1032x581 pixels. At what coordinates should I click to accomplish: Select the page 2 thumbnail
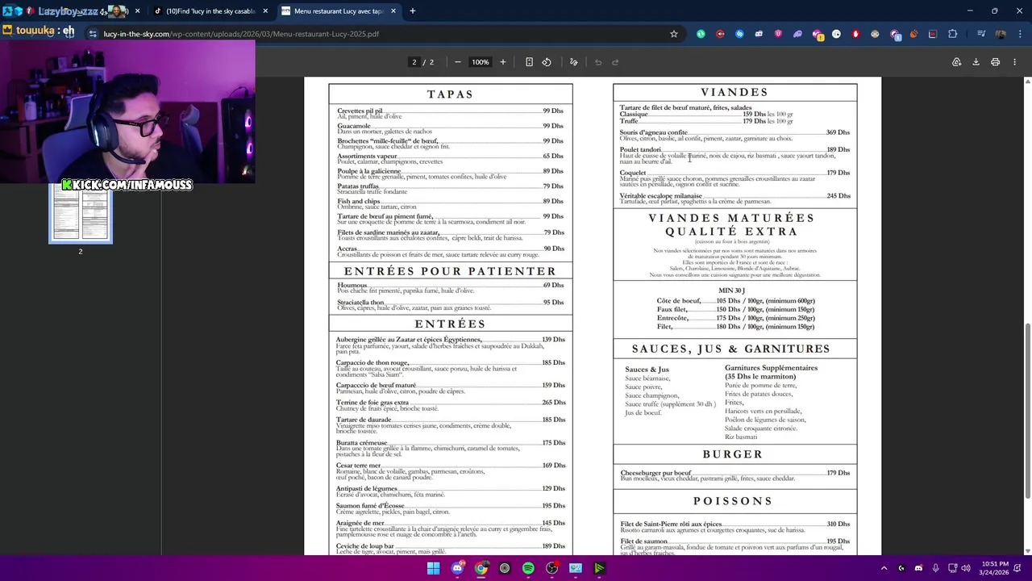tap(81, 214)
